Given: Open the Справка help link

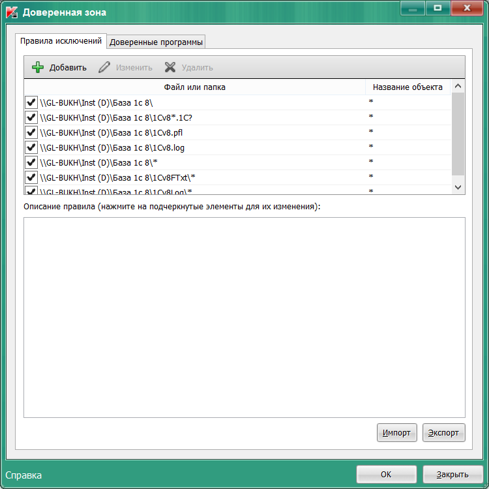Looking at the screenshot, I should coord(23,475).
